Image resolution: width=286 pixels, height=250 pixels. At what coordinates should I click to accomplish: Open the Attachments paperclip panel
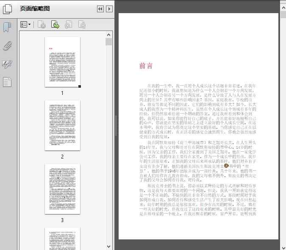click(x=7, y=46)
